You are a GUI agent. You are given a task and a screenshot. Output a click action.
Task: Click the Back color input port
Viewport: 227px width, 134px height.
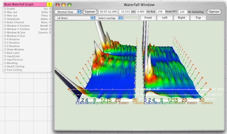tap(5, 53)
